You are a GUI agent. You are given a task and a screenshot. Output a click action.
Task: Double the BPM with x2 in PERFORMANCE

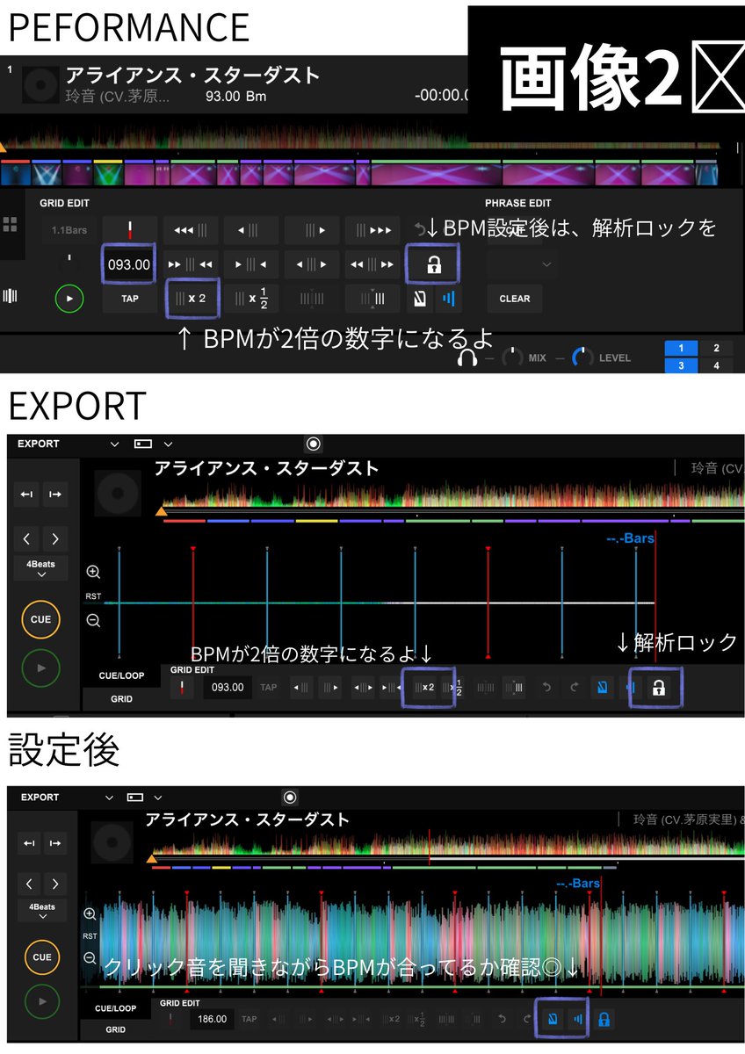point(191,298)
